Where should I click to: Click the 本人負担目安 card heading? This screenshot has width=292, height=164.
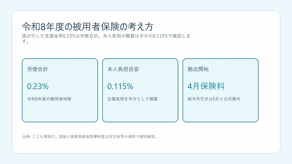pyautogui.click(x=123, y=69)
